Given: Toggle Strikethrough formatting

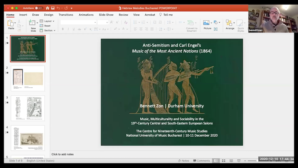Looking at the screenshot, I should coord(80,29).
